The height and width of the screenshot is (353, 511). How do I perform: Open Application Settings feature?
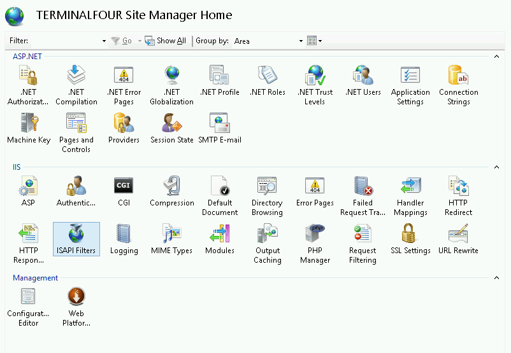click(410, 85)
